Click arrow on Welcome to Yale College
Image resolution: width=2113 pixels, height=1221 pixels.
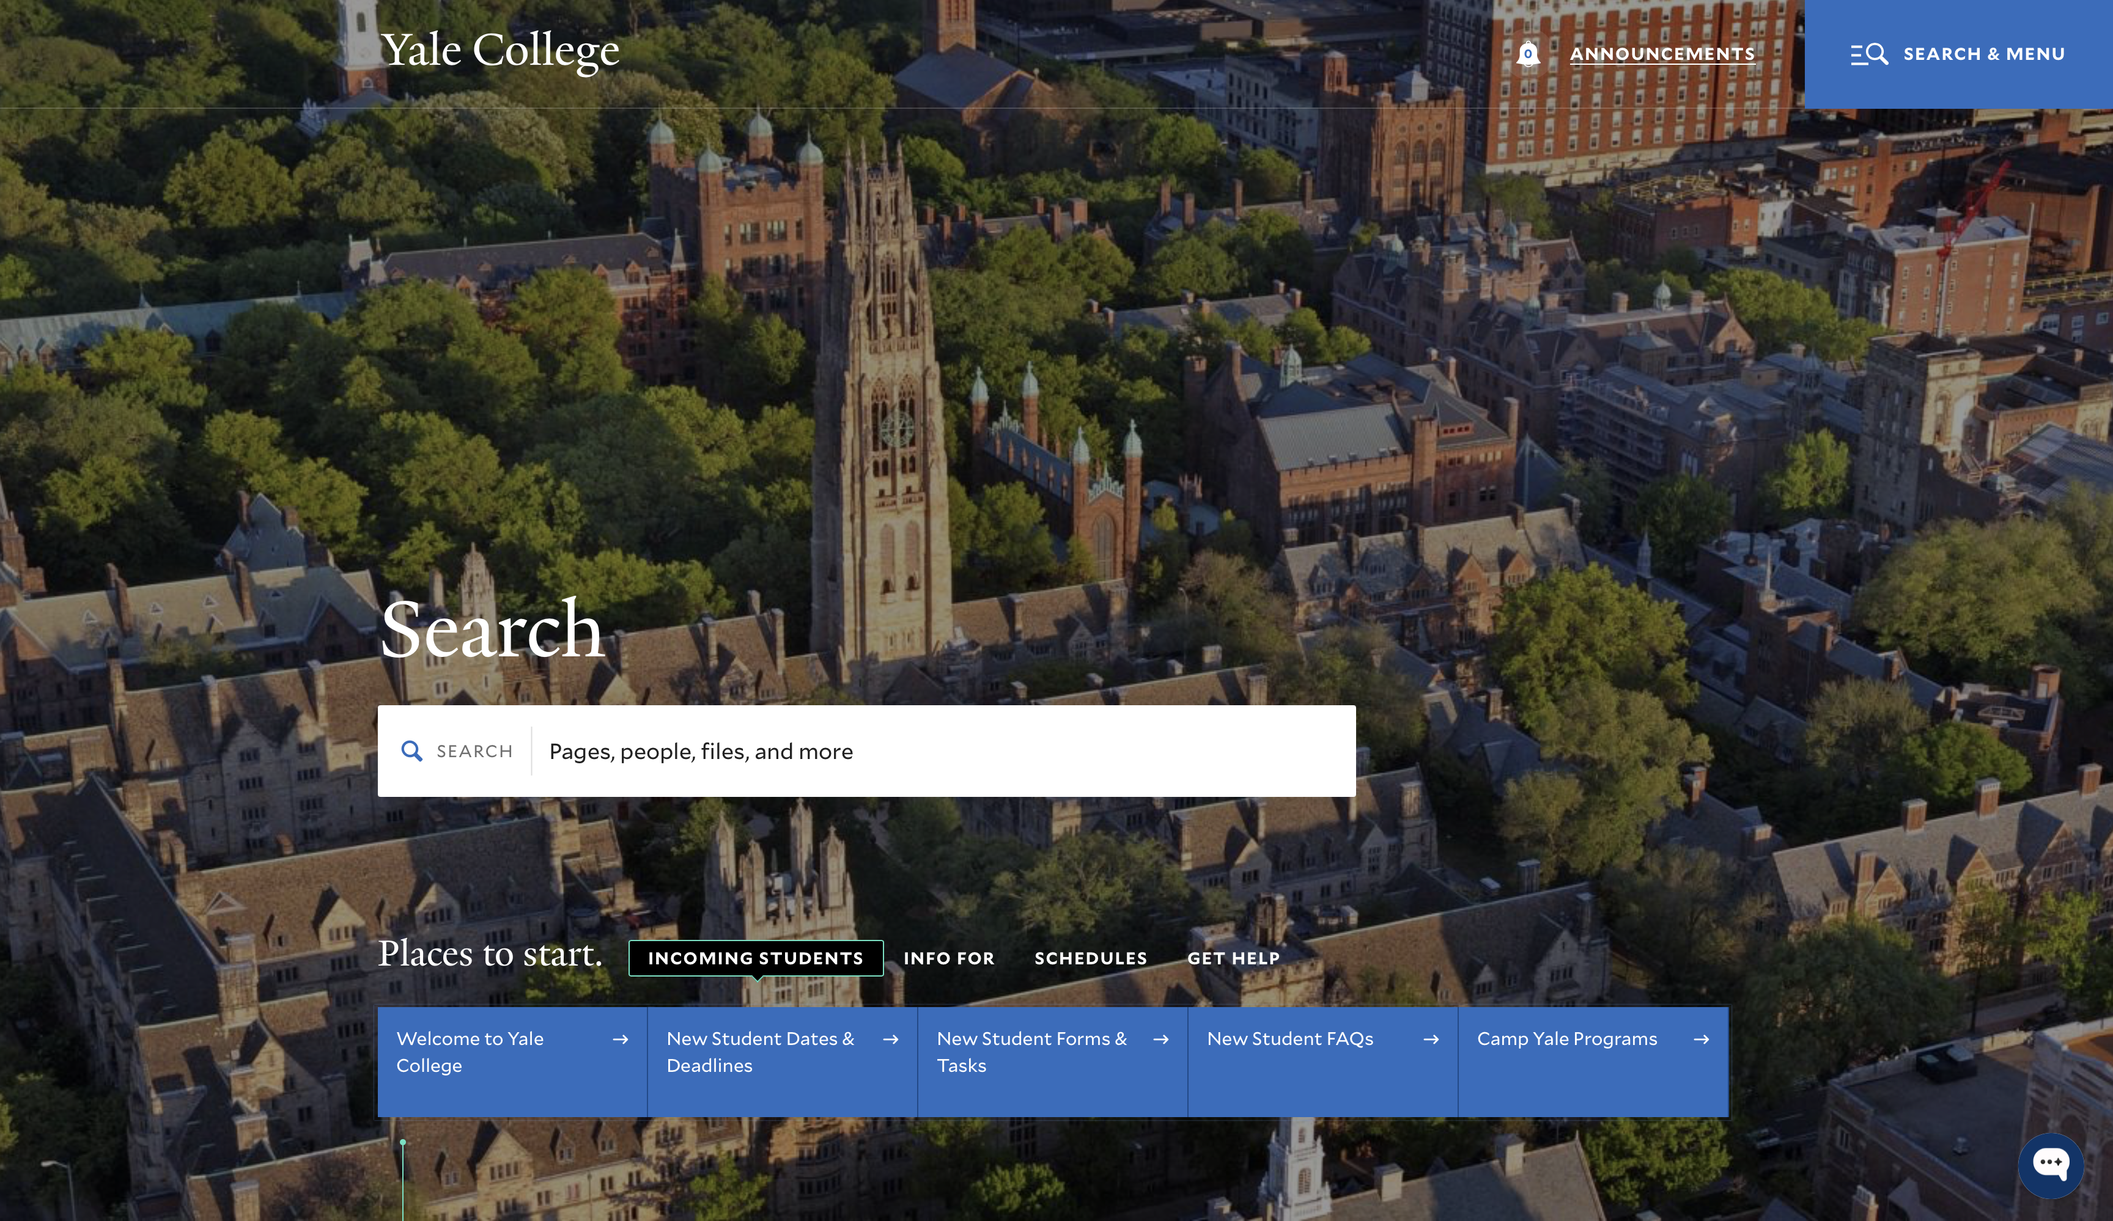pyautogui.click(x=621, y=1039)
